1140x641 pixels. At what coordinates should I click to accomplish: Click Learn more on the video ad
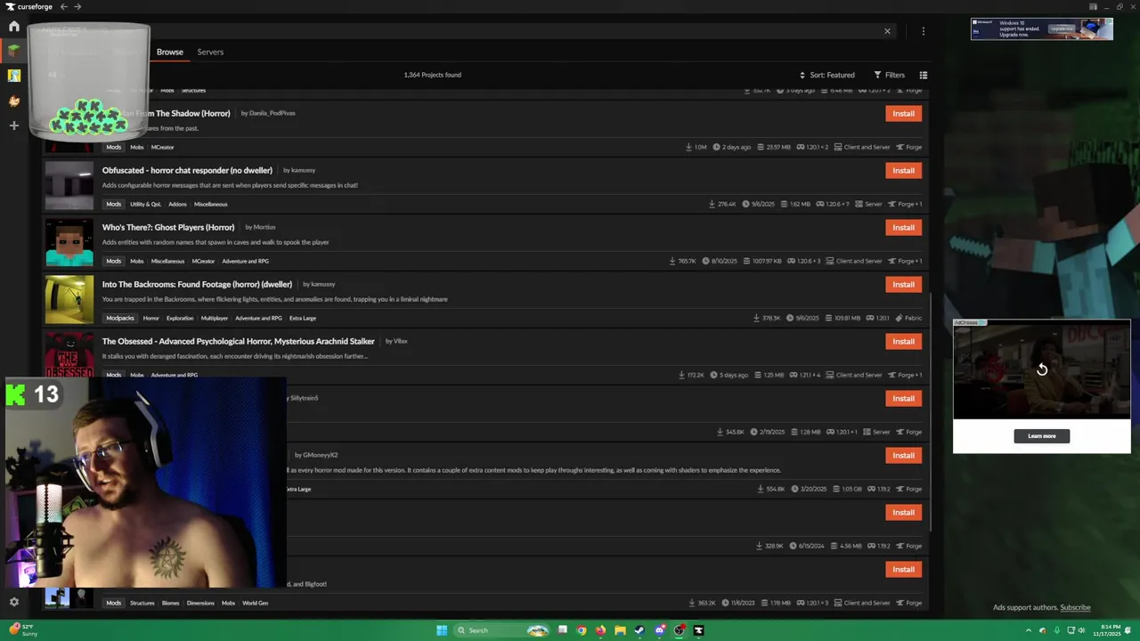point(1041,436)
